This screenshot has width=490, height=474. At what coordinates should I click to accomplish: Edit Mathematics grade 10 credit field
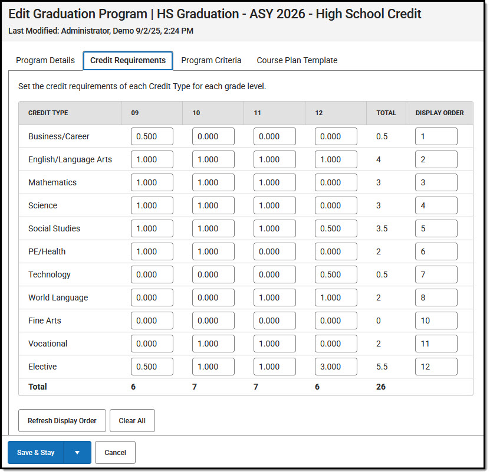click(213, 182)
